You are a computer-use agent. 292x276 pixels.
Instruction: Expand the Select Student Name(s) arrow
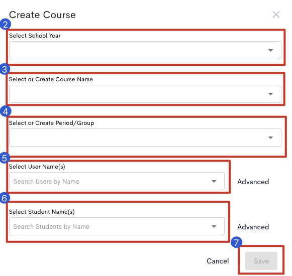[x=214, y=226]
